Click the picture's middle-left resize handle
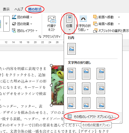Screen dimensions: 129x133 tap(51, 85)
